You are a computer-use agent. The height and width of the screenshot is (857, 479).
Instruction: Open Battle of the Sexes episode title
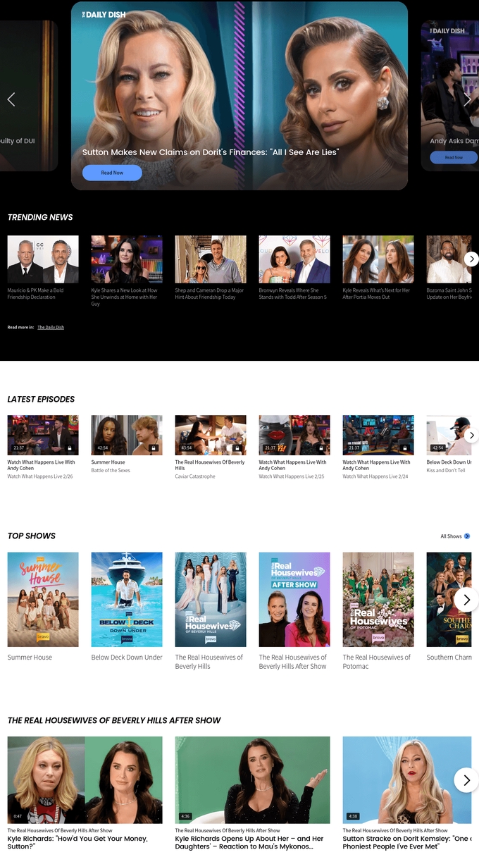[111, 471]
